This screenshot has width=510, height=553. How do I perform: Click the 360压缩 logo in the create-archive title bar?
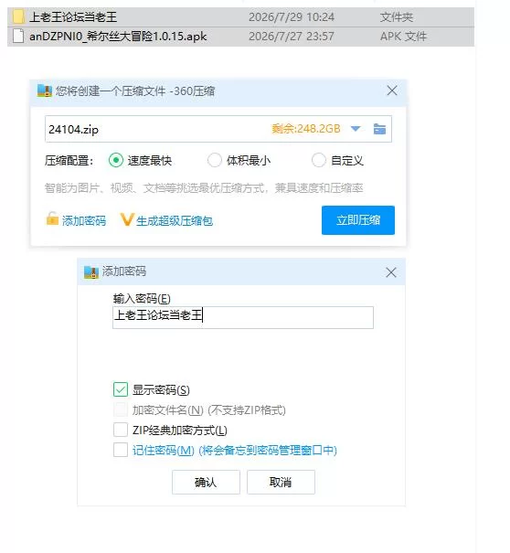45,91
